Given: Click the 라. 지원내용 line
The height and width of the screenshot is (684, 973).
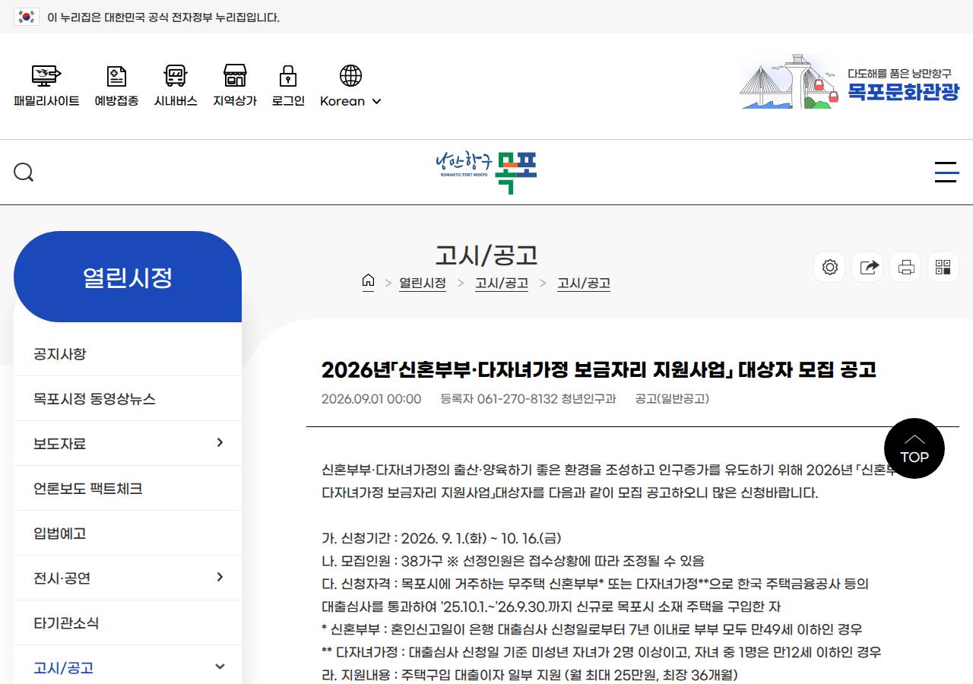Looking at the screenshot, I should pos(530,675).
